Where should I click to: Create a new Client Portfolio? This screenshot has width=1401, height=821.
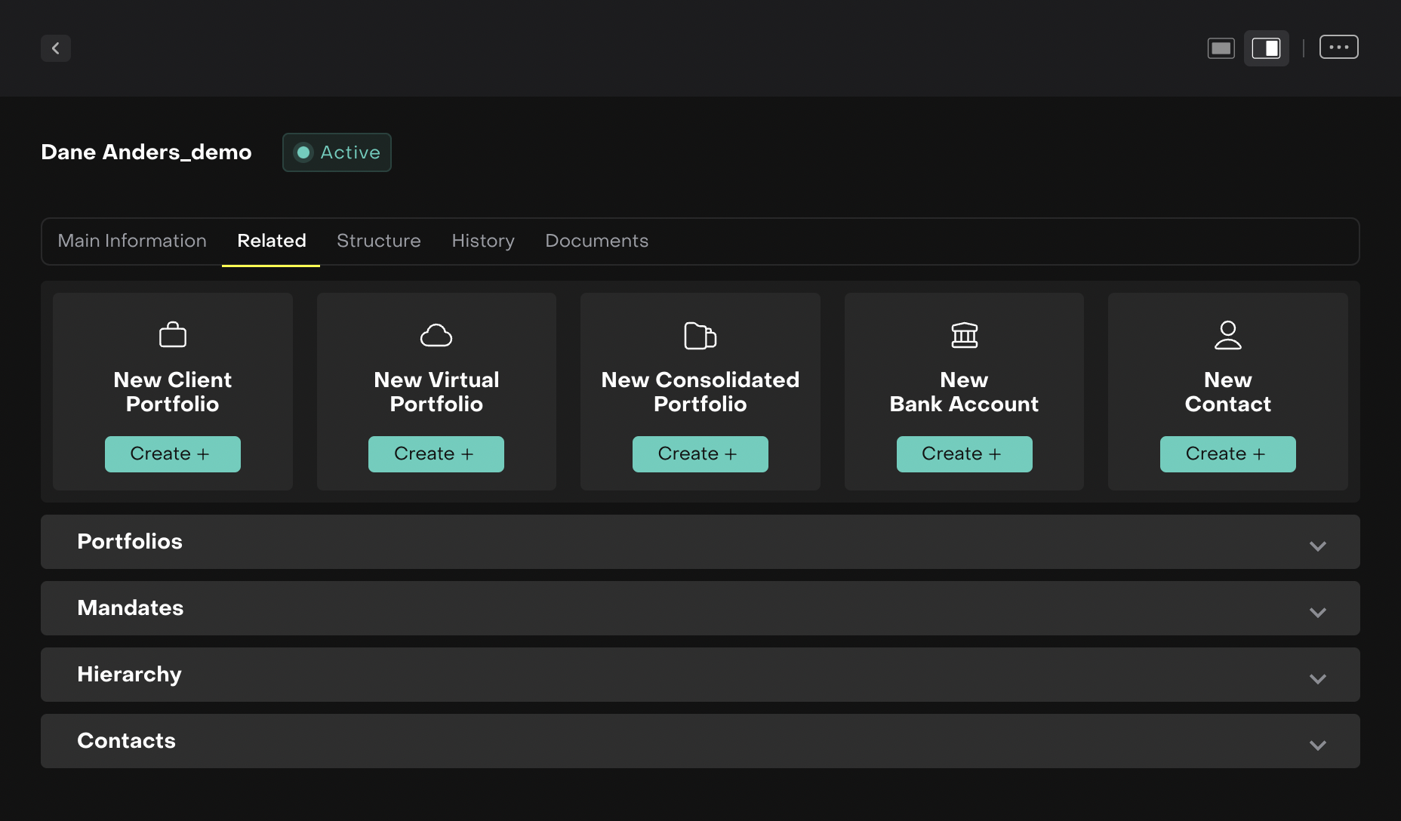pos(172,454)
